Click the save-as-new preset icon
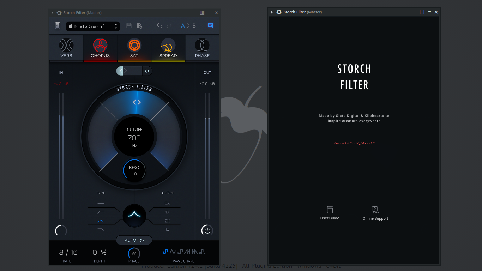482x271 pixels. [139, 26]
